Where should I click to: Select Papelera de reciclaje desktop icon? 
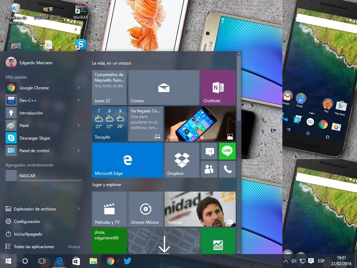(x=16, y=14)
